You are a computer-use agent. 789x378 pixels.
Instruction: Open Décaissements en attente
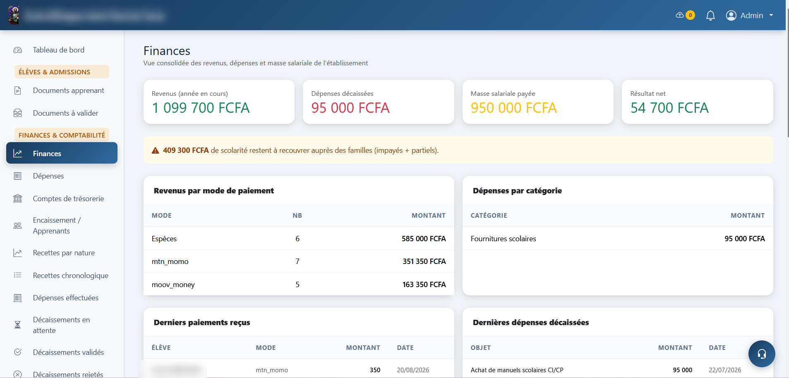click(62, 325)
